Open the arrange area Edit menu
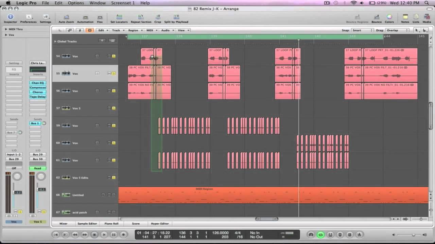Image resolution: width=435 pixels, height=244 pixels. click(102, 30)
